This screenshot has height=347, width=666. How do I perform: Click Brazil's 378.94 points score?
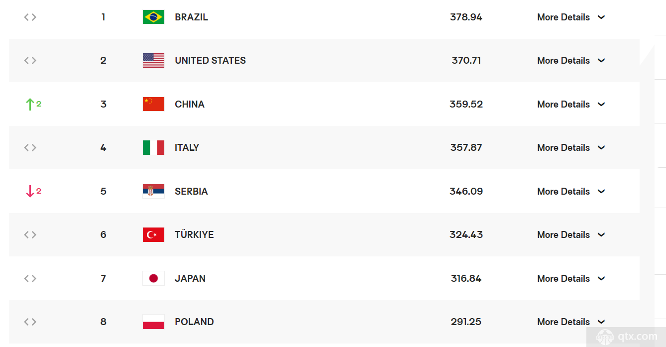pos(466,17)
